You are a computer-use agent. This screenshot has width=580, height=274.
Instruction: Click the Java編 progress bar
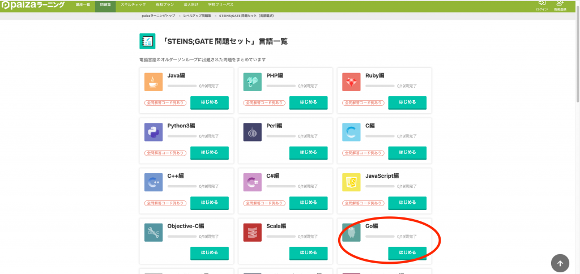tap(182, 86)
